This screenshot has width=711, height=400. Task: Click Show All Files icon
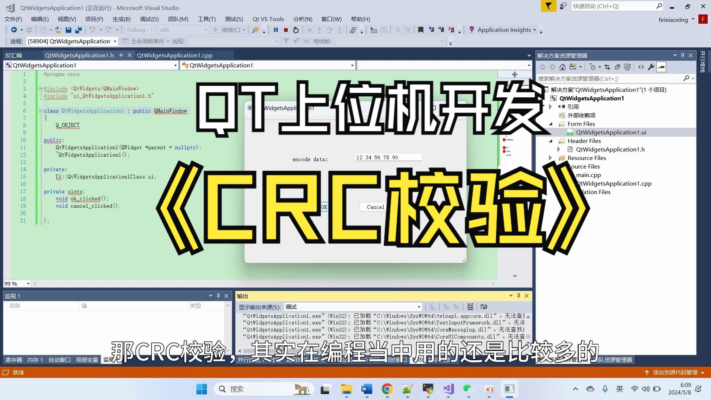tap(627, 67)
